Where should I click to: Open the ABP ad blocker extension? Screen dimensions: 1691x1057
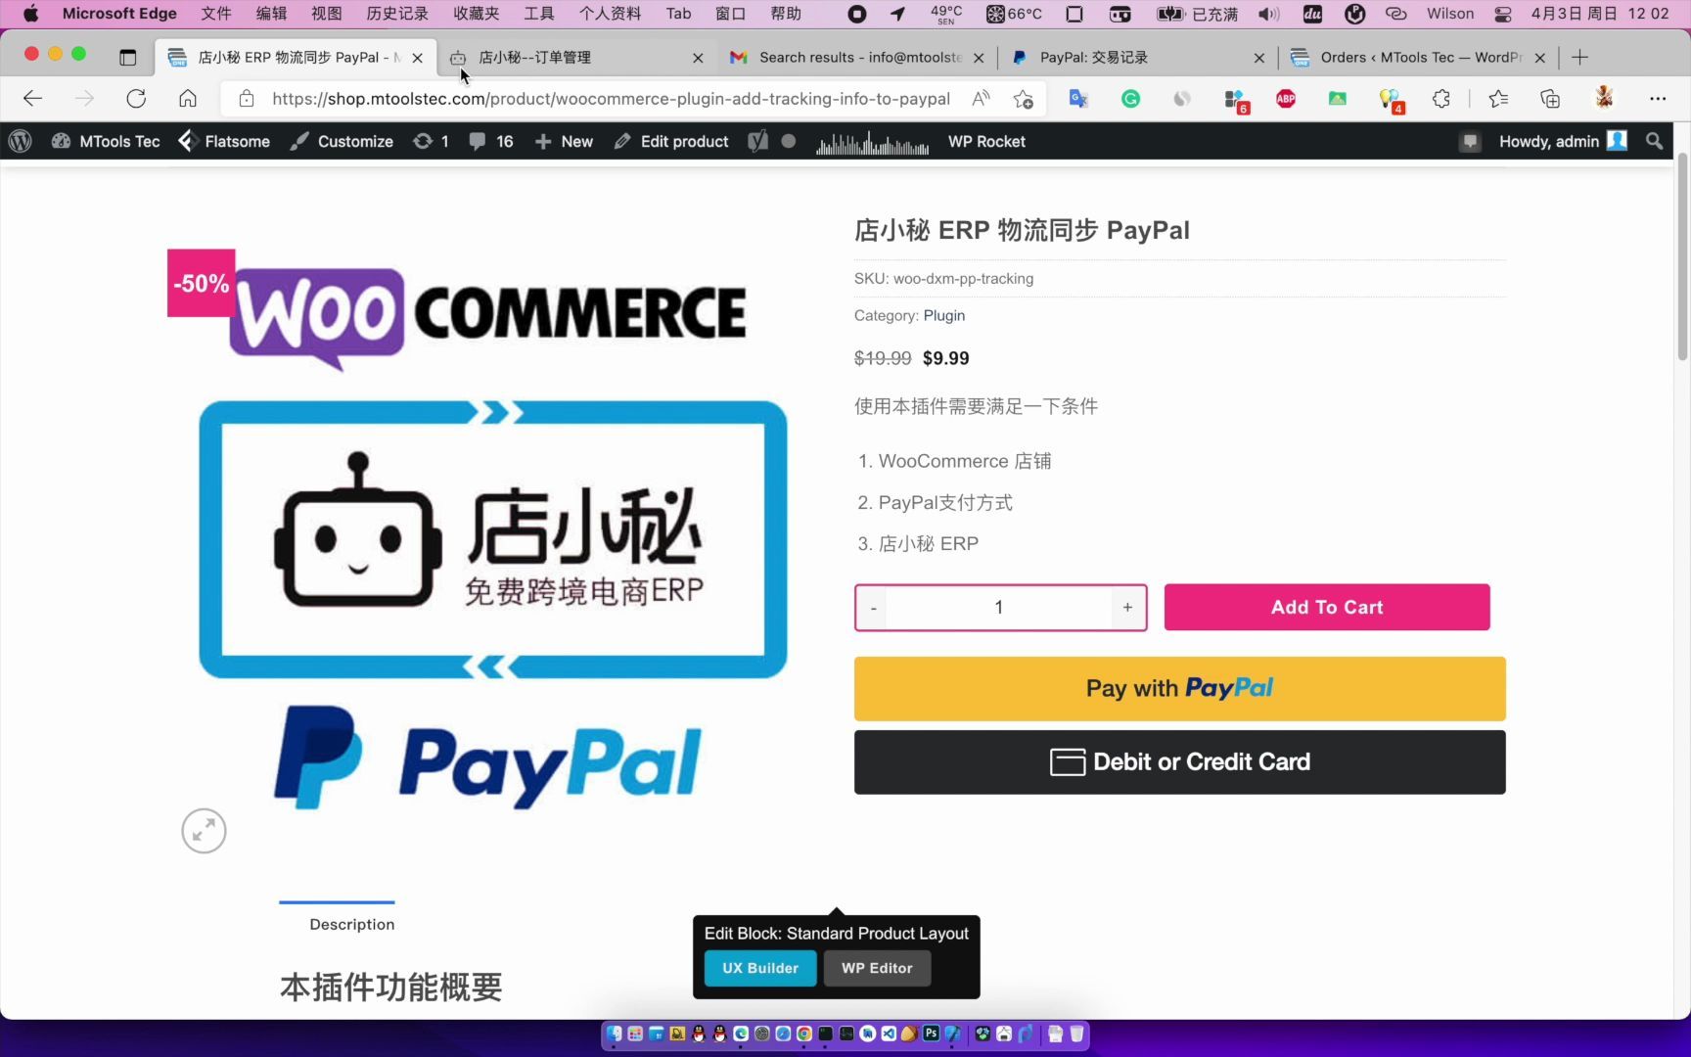(1286, 98)
